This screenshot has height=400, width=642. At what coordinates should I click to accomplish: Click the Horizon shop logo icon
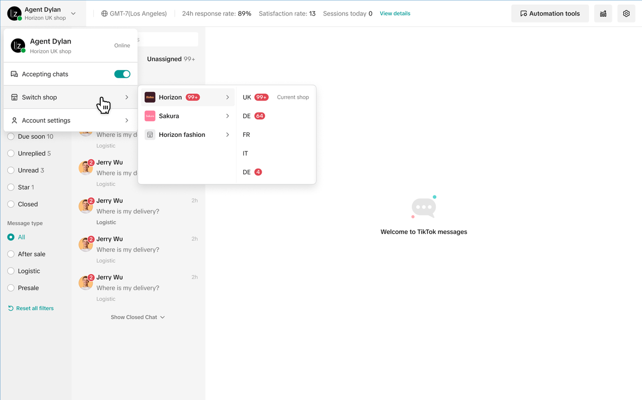tap(150, 97)
